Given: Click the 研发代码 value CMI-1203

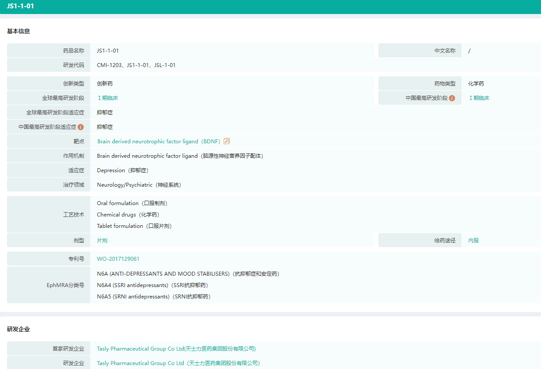Looking at the screenshot, I should (x=109, y=65).
